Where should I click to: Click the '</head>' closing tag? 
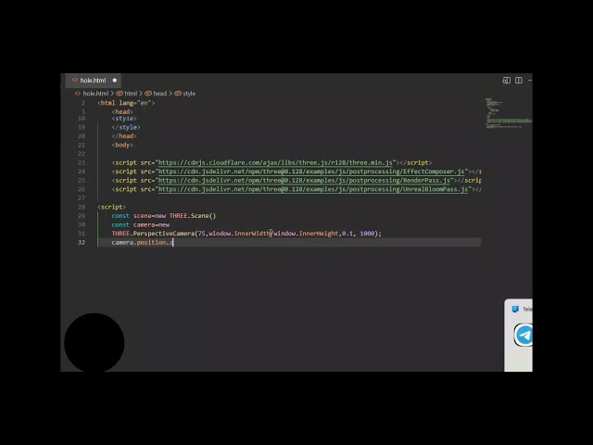pyautogui.click(x=124, y=136)
